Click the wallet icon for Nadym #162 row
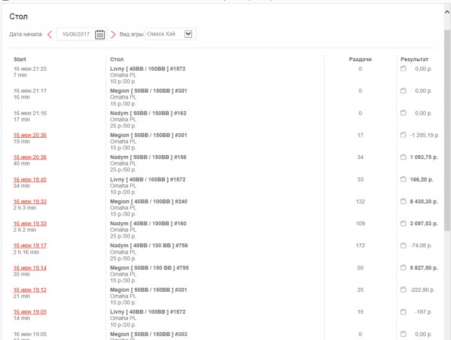 403,113
